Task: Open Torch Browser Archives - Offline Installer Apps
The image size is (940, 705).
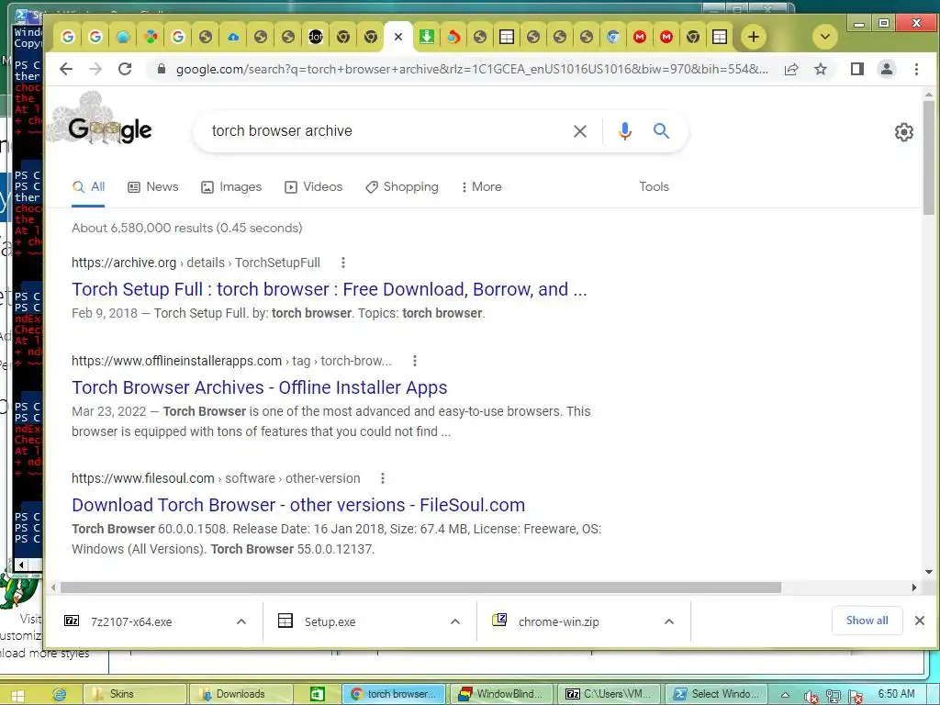Action: [x=260, y=388]
